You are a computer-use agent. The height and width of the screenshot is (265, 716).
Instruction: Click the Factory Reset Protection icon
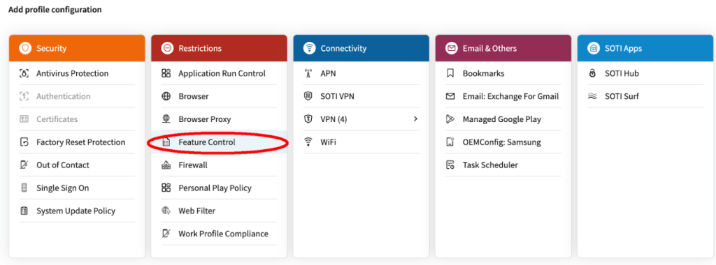pos(24,142)
